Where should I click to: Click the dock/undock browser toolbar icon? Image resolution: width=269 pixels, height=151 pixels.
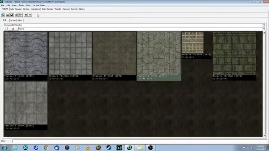click(x=3, y=15)
